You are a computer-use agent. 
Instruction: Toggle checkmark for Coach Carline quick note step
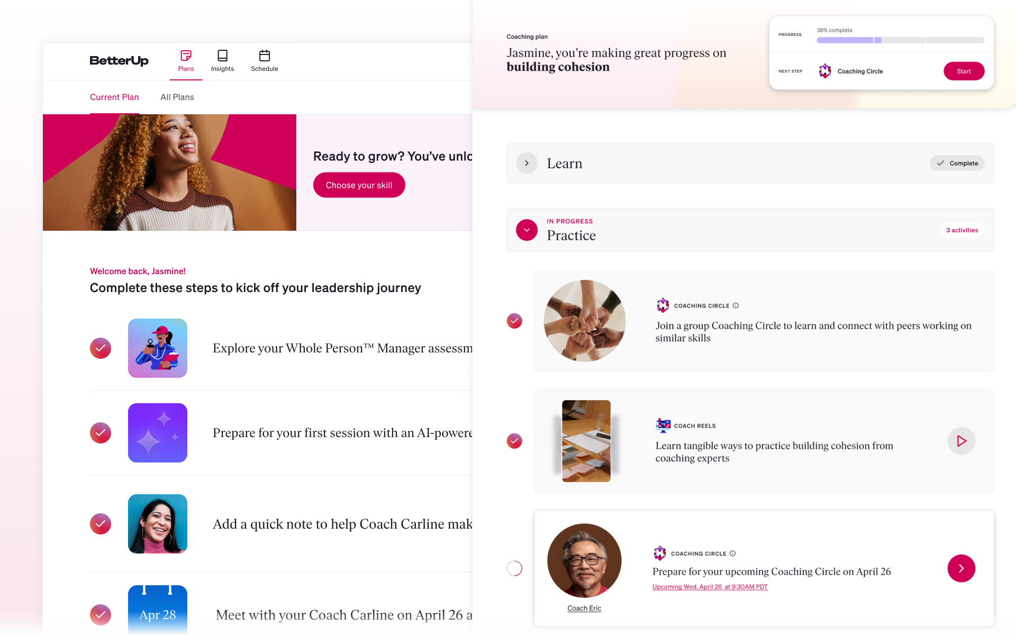point(101,524)
